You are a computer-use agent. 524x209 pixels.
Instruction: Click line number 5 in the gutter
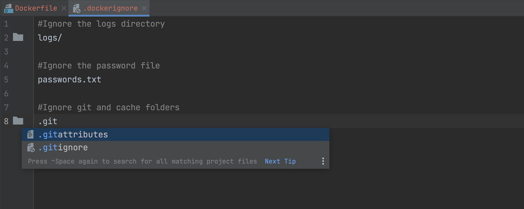click(6, 79)
